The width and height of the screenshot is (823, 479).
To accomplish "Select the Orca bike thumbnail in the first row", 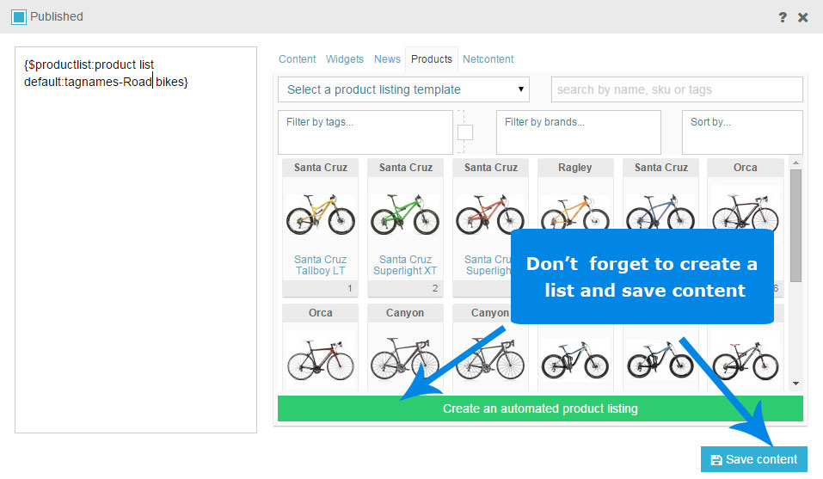I will click(746, 212).
